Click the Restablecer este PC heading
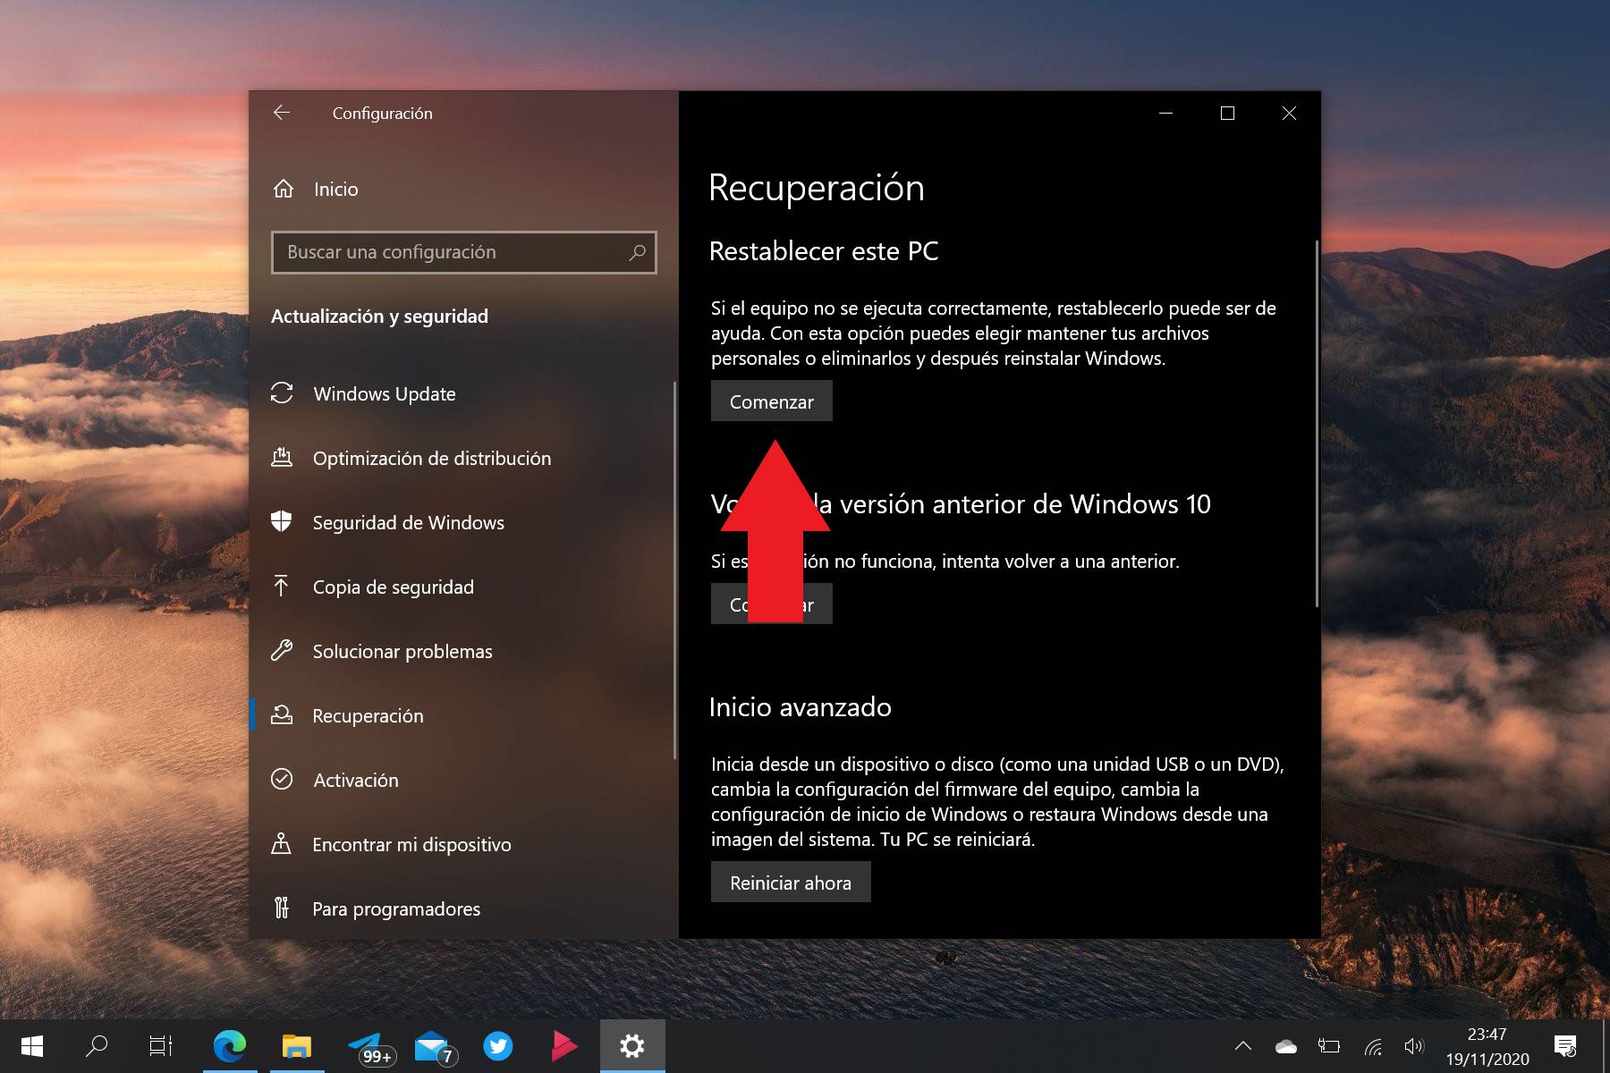The width and height of the screenshot is (1610, 1073). click(824, 251)
